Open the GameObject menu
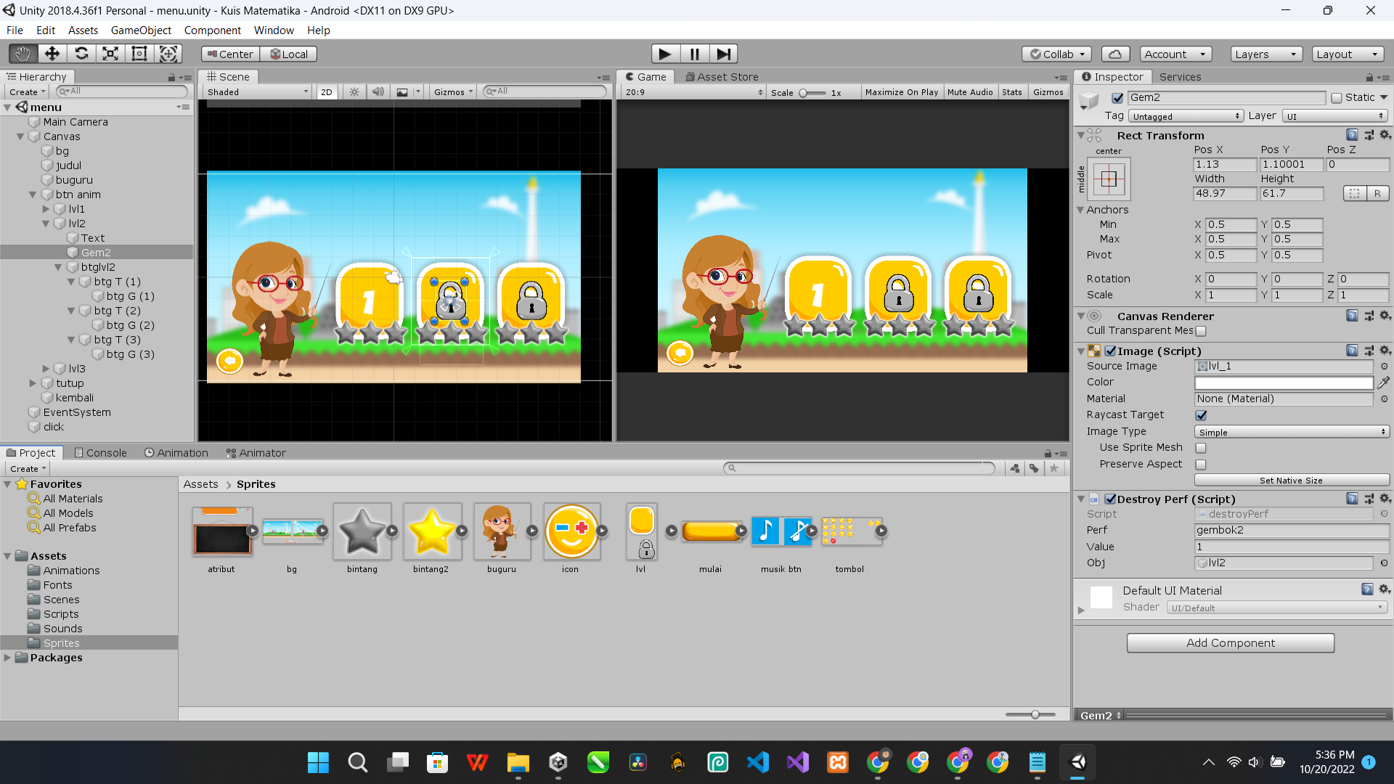 click(x=141, y=30)
